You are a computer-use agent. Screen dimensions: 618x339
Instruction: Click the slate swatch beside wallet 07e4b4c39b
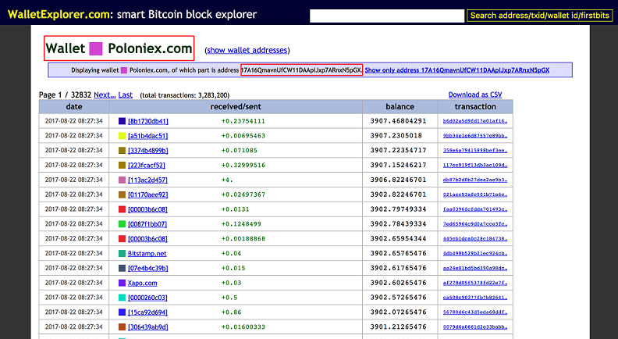click(123, 268)
